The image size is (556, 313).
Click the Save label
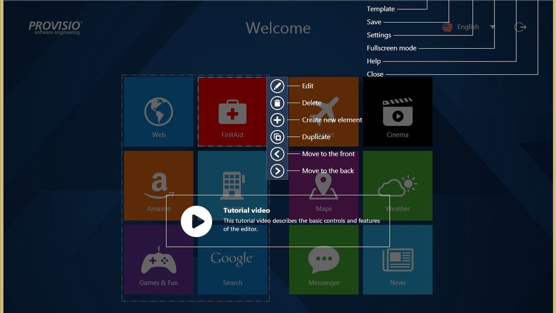pyautogui.click(x=374, y=22)
